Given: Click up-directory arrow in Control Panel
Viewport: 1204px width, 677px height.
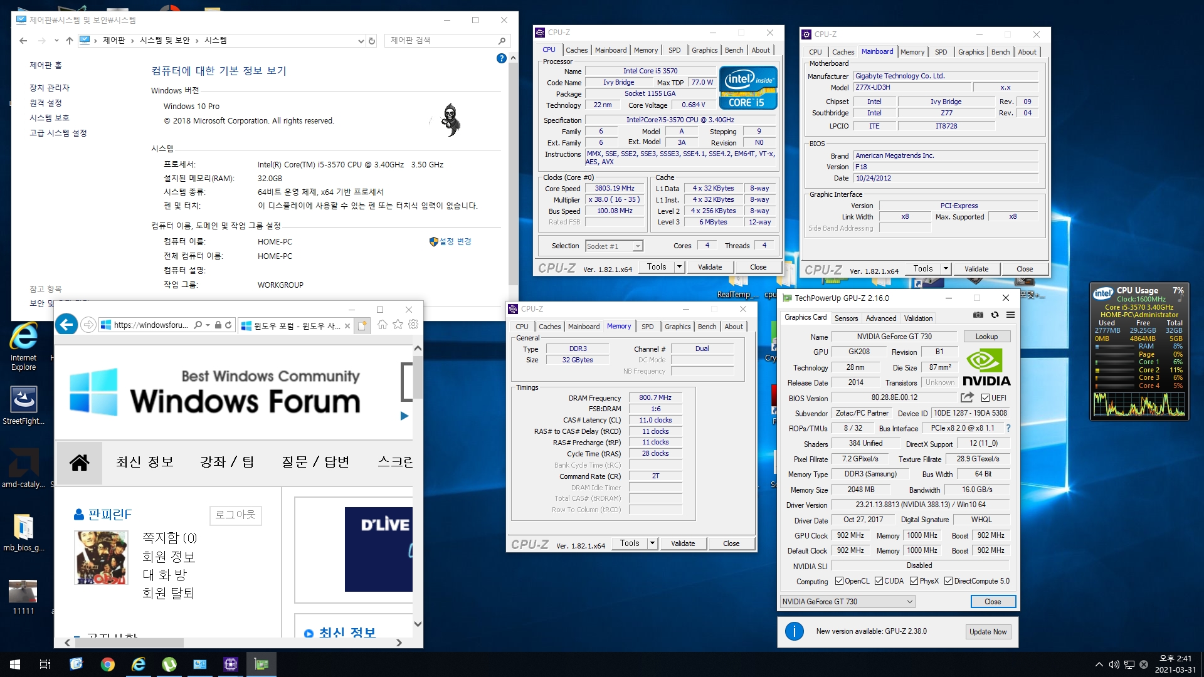Looking at the screenshot, I should tap(70, 41).
